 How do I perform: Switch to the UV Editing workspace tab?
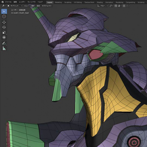coord(78,2)
